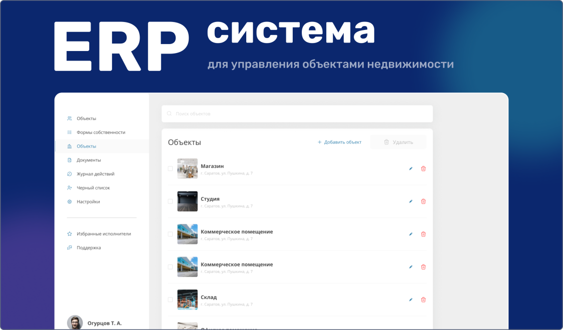
Task: Tick the checkbox for the Магазин row
Action: [170, 168]
